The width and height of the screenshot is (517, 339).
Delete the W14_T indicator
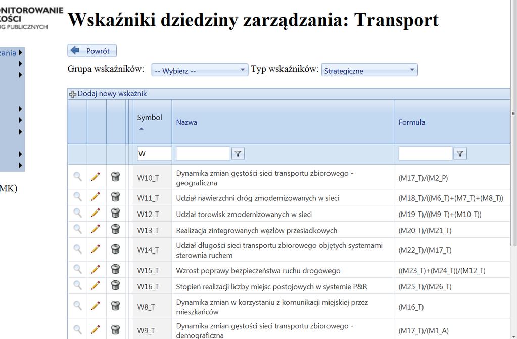pyautogui.click(x=115, y=249)
